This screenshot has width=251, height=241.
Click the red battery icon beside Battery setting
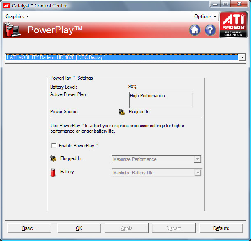tap(53, 172)
